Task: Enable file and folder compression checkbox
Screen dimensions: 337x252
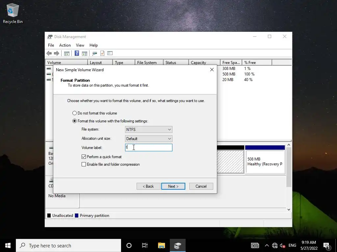Action: tap(84, 164)
